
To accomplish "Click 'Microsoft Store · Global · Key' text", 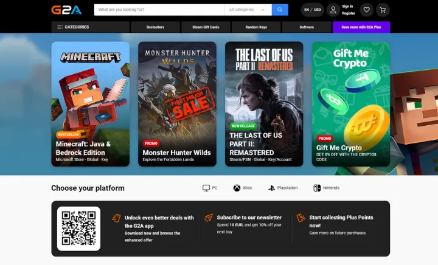I will 82,160.
